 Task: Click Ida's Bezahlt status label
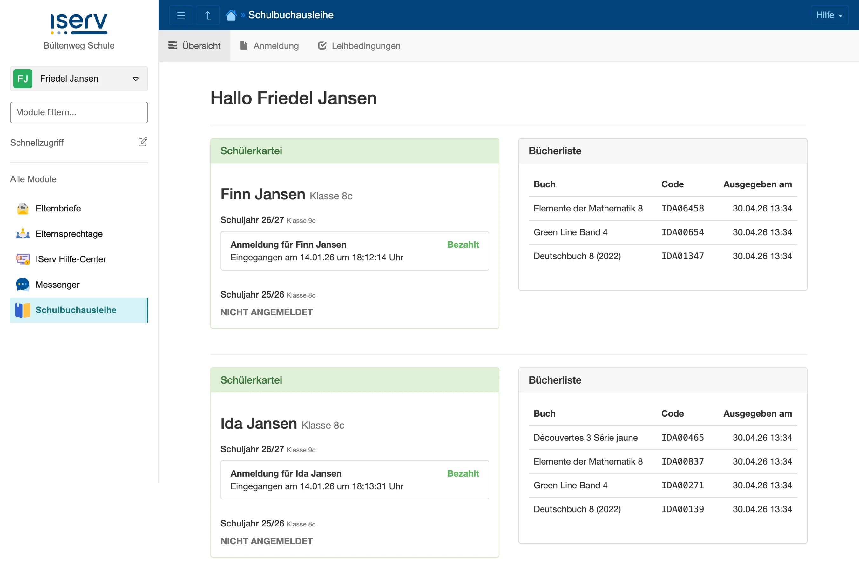(x=463, y=474)
